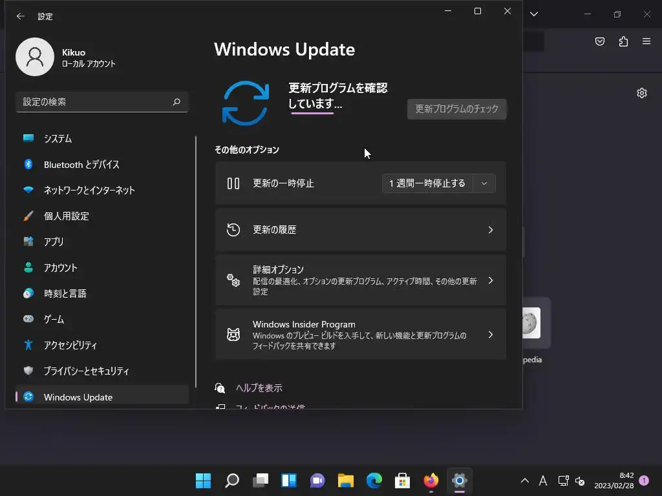Open アカウント settings category

tap(101, 268)
